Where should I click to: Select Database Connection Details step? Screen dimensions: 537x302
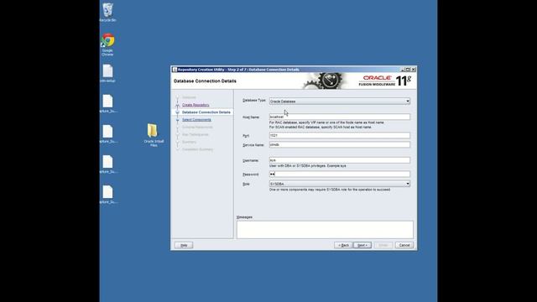coord(206,112)
